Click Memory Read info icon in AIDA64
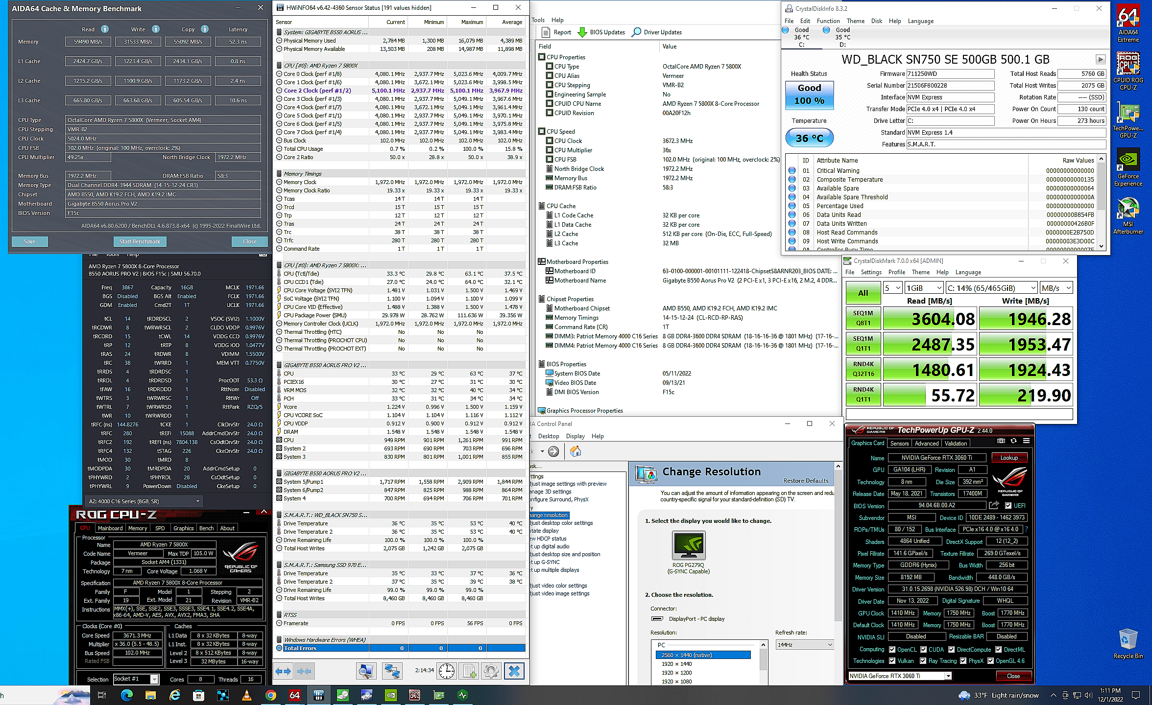Screen dimensions: 1152x705 coord(105,29)
